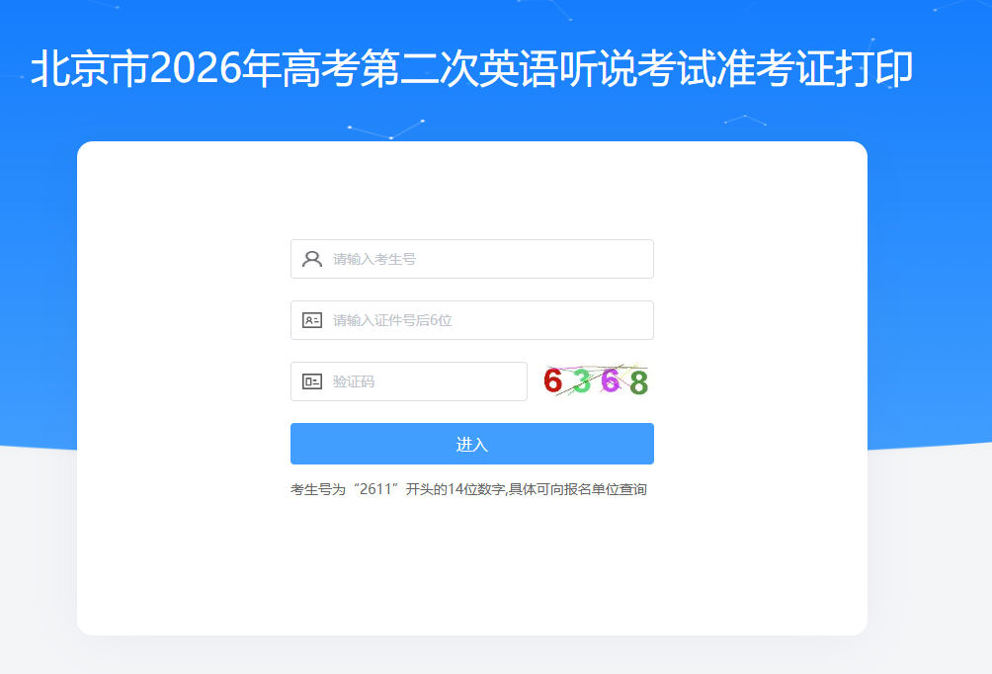Image resolution: width=992 pixels, height=674 pixels.
Task: Click the red digit 6 in captcha
Action: [552, 381]
